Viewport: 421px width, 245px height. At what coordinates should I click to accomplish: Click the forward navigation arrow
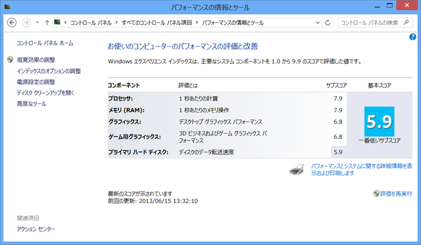tap(26, 22)
